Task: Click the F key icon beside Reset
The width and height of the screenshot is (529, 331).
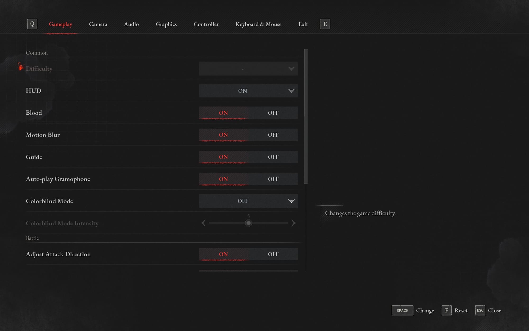Action: point(446,310)
